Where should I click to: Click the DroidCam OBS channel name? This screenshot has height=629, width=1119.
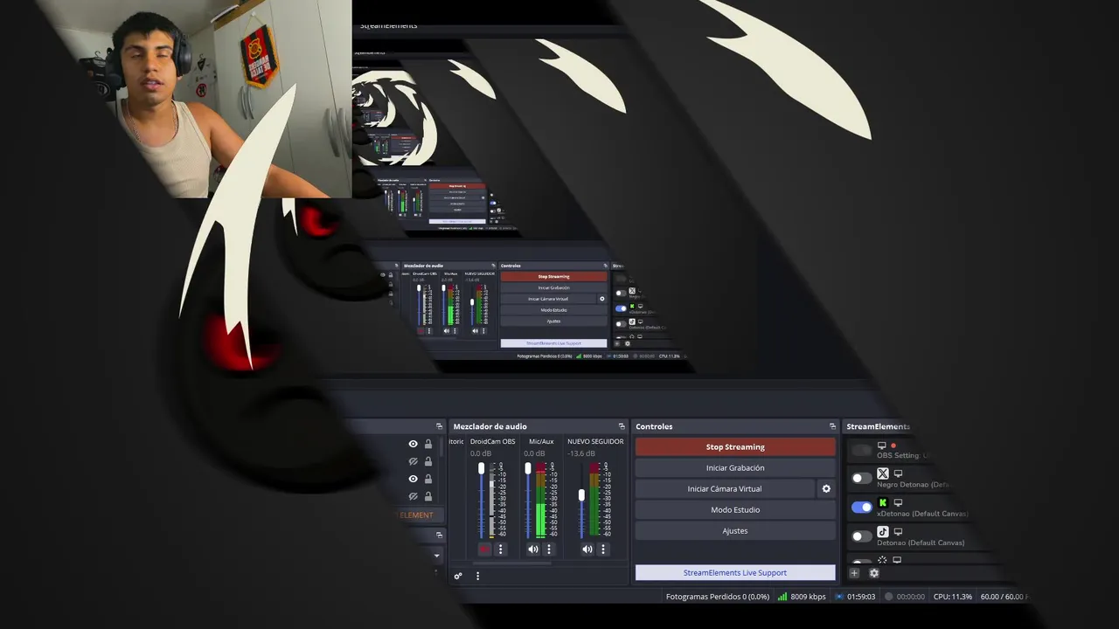tap(493, 441)
